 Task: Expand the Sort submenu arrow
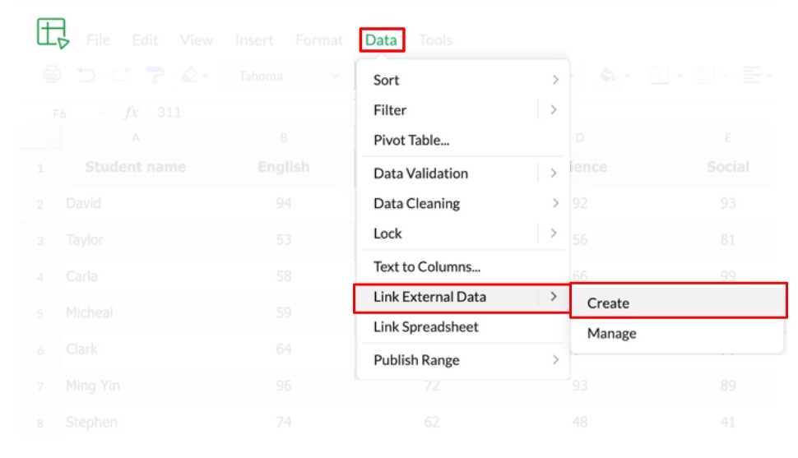[555, 80]
